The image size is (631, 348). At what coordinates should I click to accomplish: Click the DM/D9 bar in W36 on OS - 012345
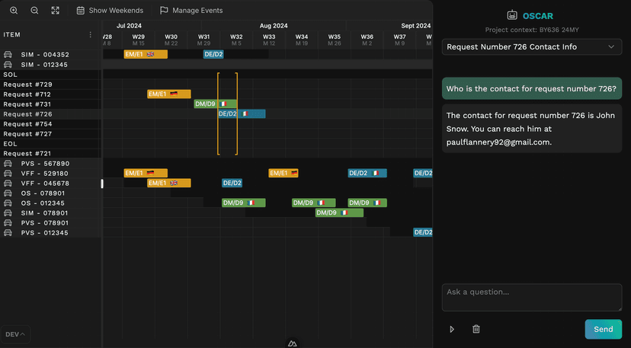(x=367, y=203)
